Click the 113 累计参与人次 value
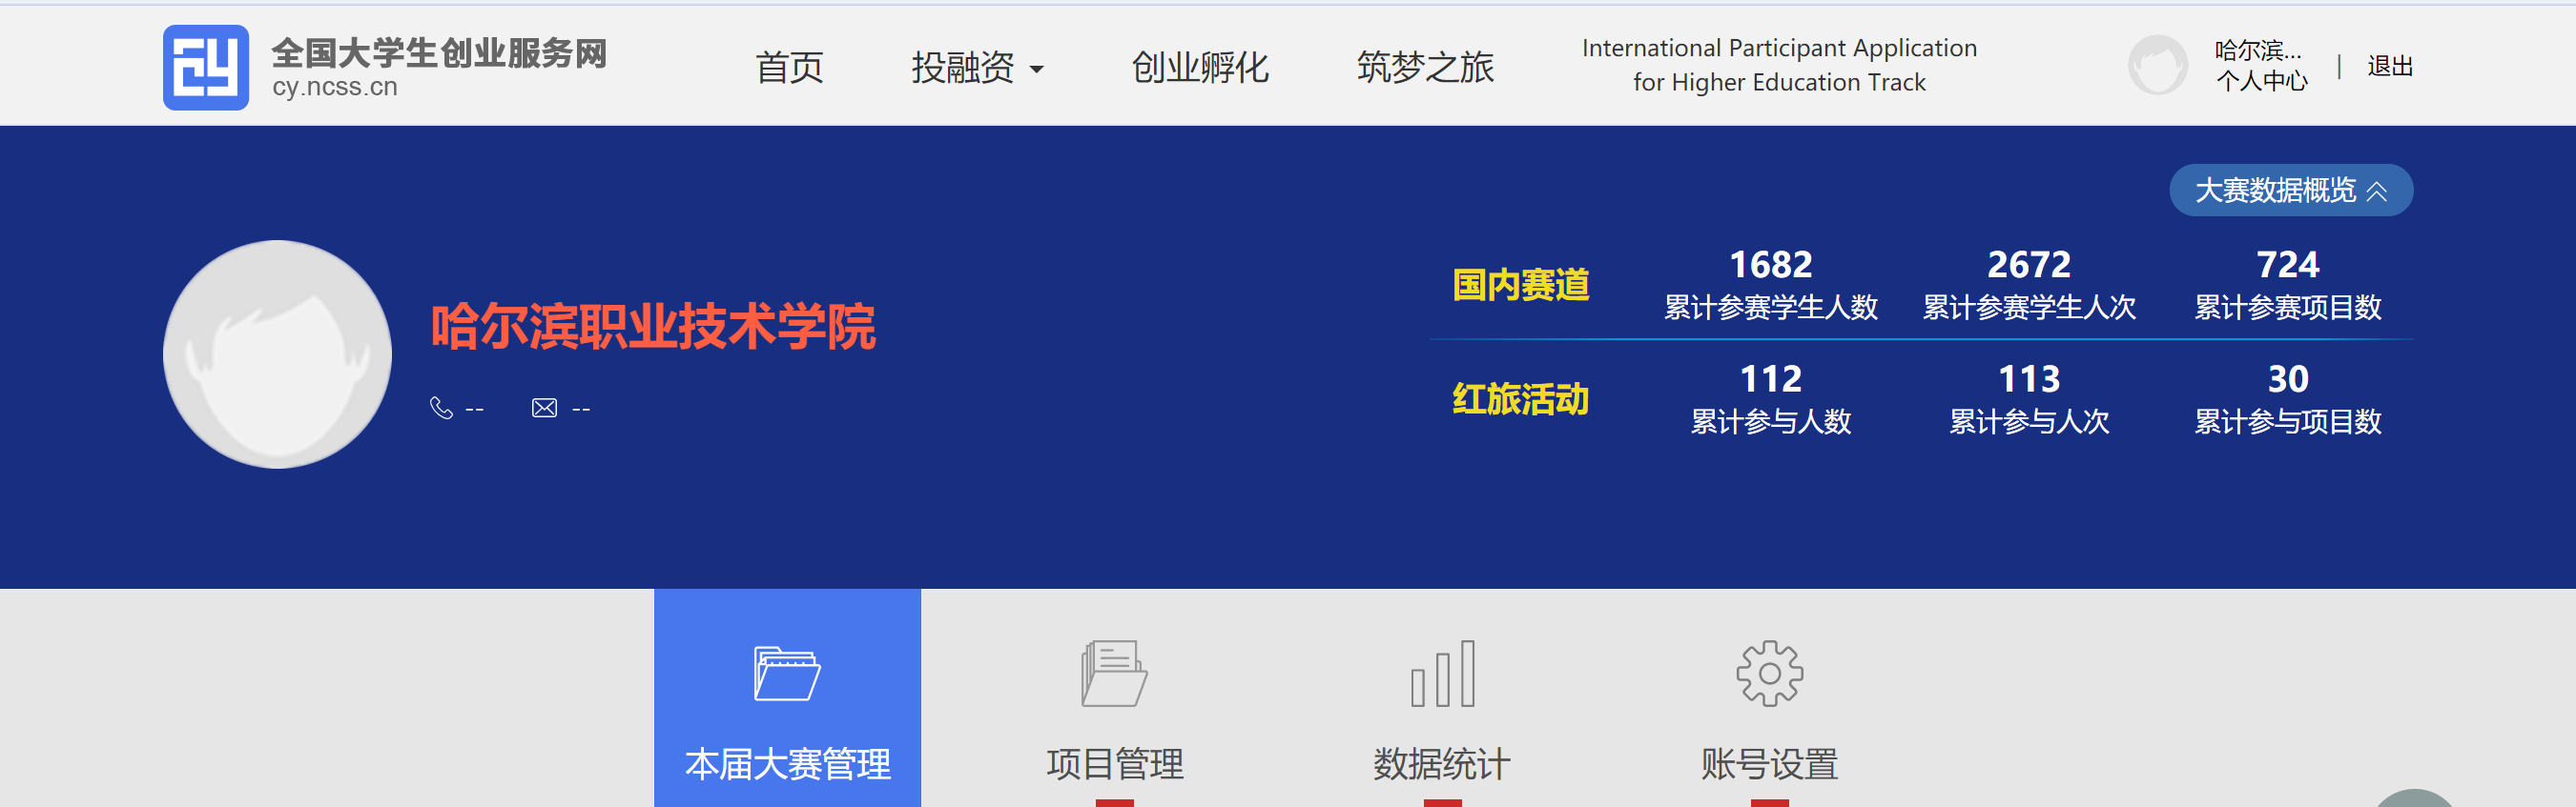The image size is (2576, 807). pyautogui.click(x=2028, y=378)
